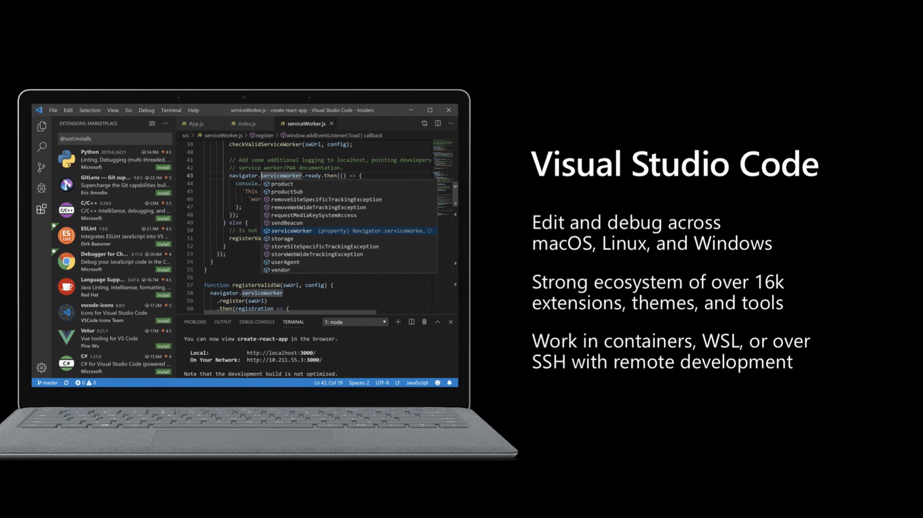Choose 'userAgent' from the suggestion list

point(350,262)
